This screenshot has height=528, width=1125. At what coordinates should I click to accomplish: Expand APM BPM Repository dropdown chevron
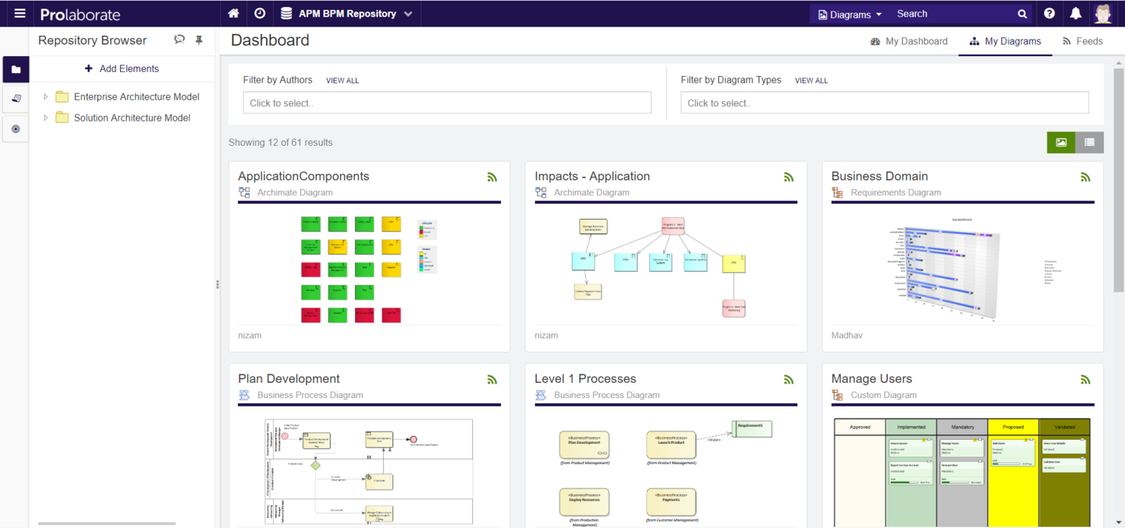click(408, 14)
